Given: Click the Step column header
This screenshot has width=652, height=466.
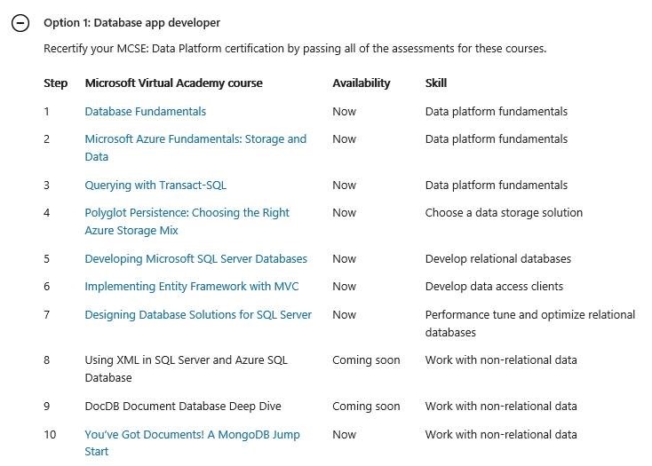Looking at the screenshot, I should 55,83.
